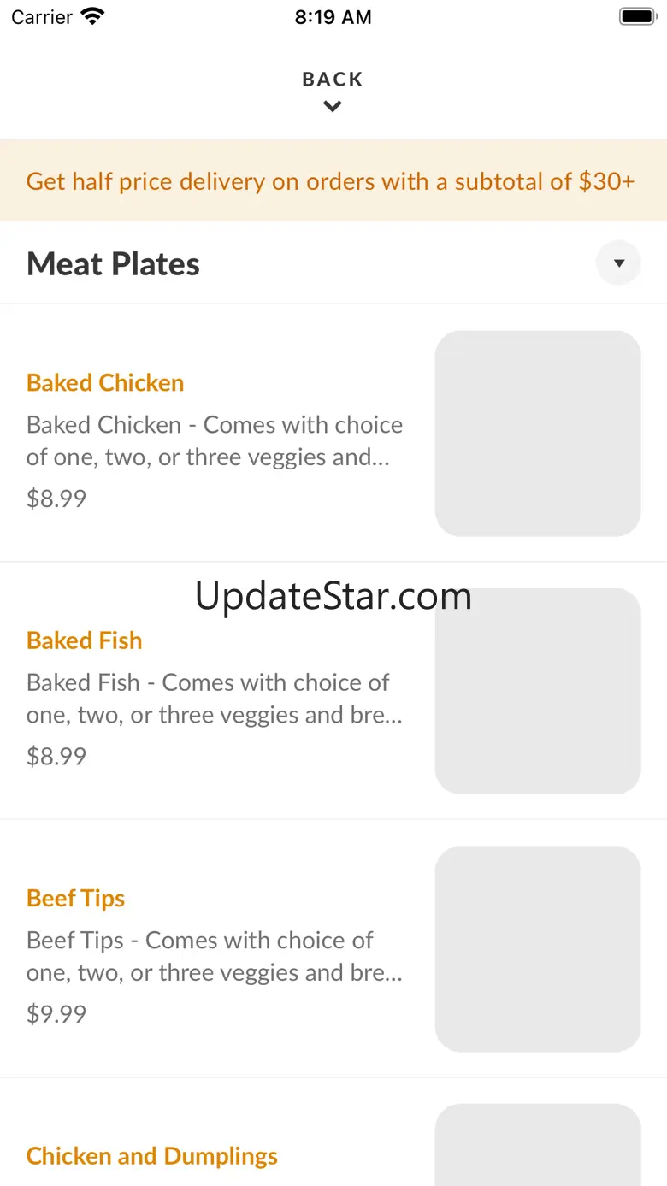The height and width of the screenshot is (1186, 667).
Task: Tap the Beef Tips $9.99 price
Action: coord(56,1014)
